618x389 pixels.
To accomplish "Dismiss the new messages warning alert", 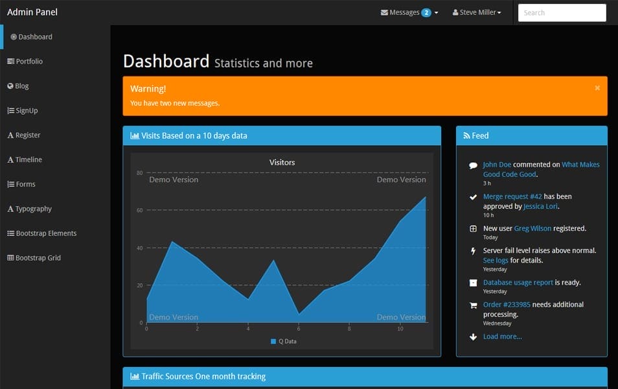I will pyautogui.click(x=597, y=88).
